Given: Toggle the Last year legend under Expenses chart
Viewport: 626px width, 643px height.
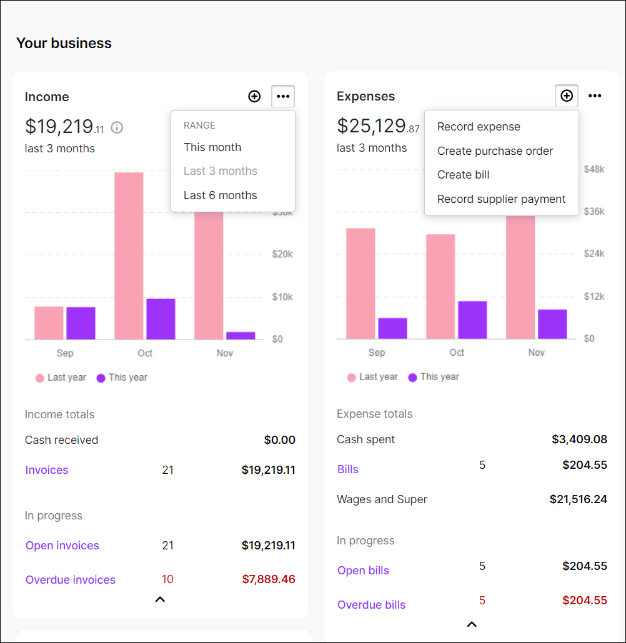Looking at the screenshot, I should pyautogui.click(x=372, y=377).
